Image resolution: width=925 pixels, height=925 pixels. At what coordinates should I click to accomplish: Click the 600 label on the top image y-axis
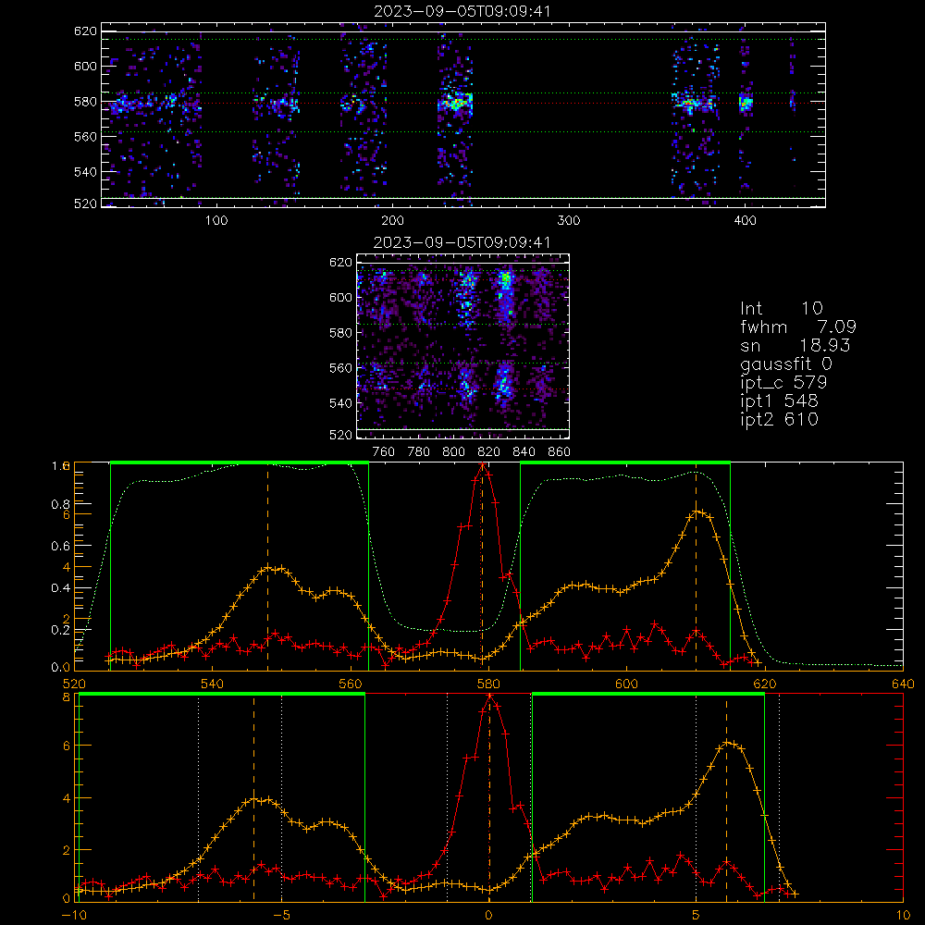coord(85,66)
